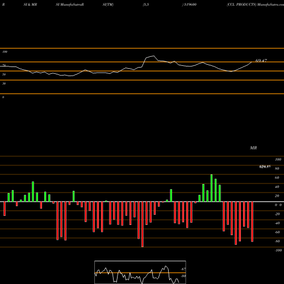Click the RSI line peak above 70

pyautogui.click(x=153, y=56)
